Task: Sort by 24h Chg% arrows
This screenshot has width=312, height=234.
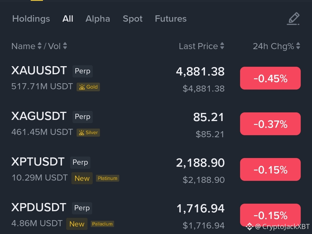Action: (298, 46)
